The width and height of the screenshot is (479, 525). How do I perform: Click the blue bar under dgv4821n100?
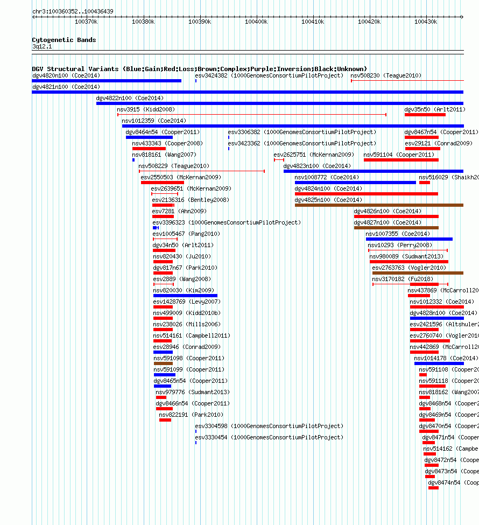tap(248, 92)
